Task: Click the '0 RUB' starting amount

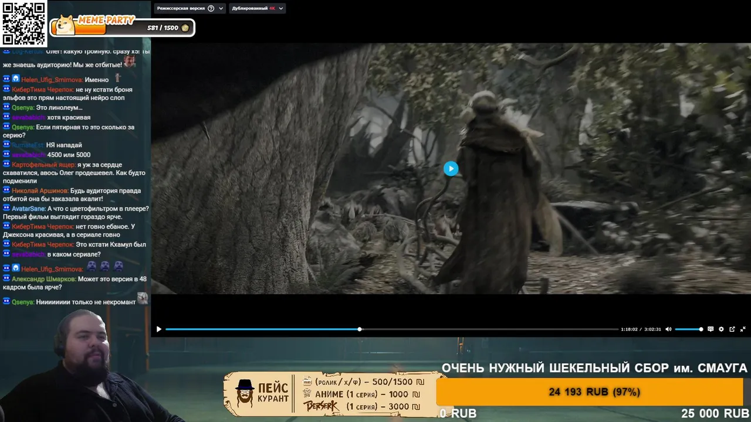Action: click(458, 414)
